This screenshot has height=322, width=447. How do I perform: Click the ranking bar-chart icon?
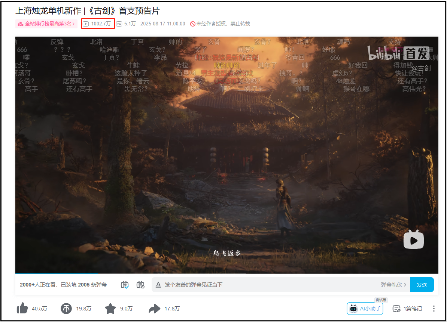pos(21,24)
